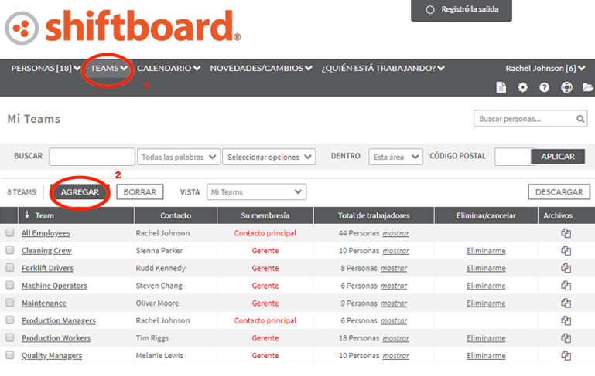This screenshot has width=595, height=376.
Task: Click the Steven Chang contact cell
Action: (x=159, y=286)
